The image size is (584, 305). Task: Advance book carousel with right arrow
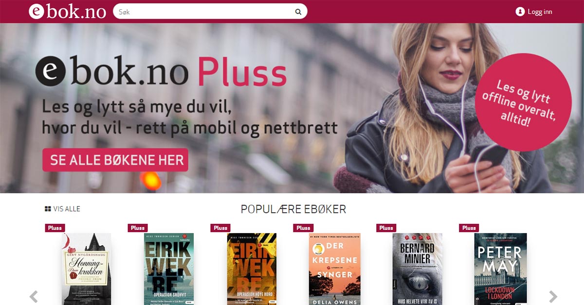point(553,296)
